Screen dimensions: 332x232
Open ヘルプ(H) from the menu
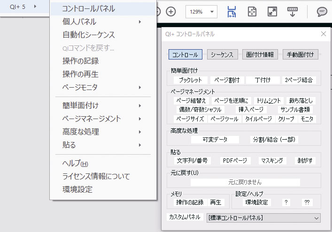[103, 163]
